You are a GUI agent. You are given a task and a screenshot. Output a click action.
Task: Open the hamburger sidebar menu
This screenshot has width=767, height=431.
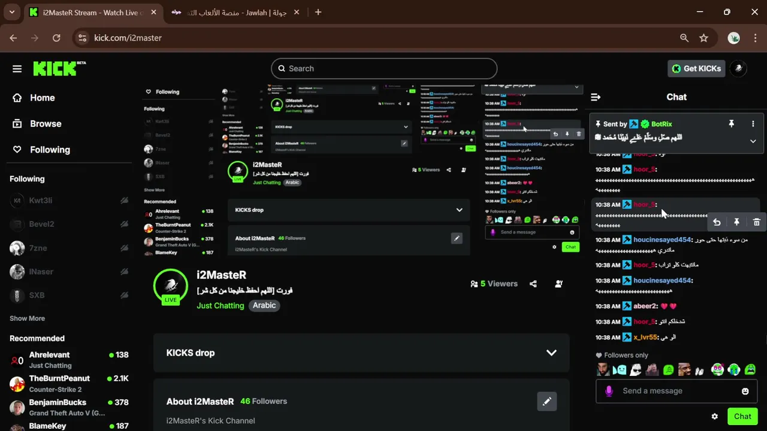tap(17, 69)
